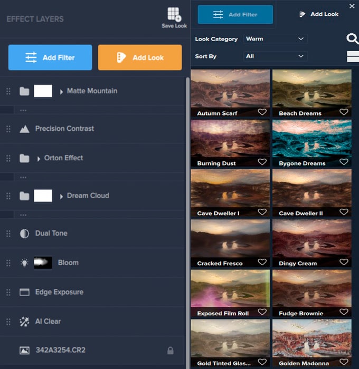359x369 pixels.
Task: Select the 342A3254.CR2 base layer name
Action: (x=61, y=350)
